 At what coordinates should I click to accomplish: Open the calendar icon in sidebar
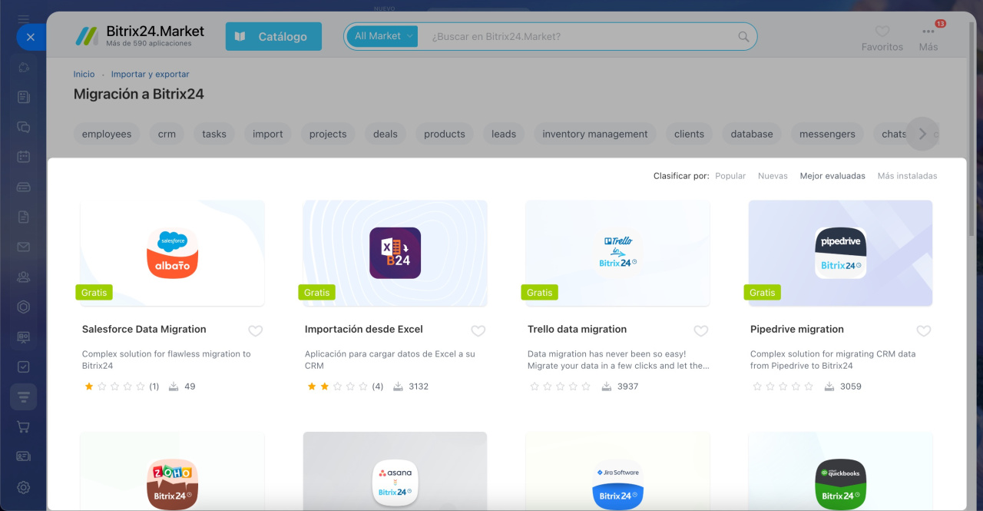[24, 157]
